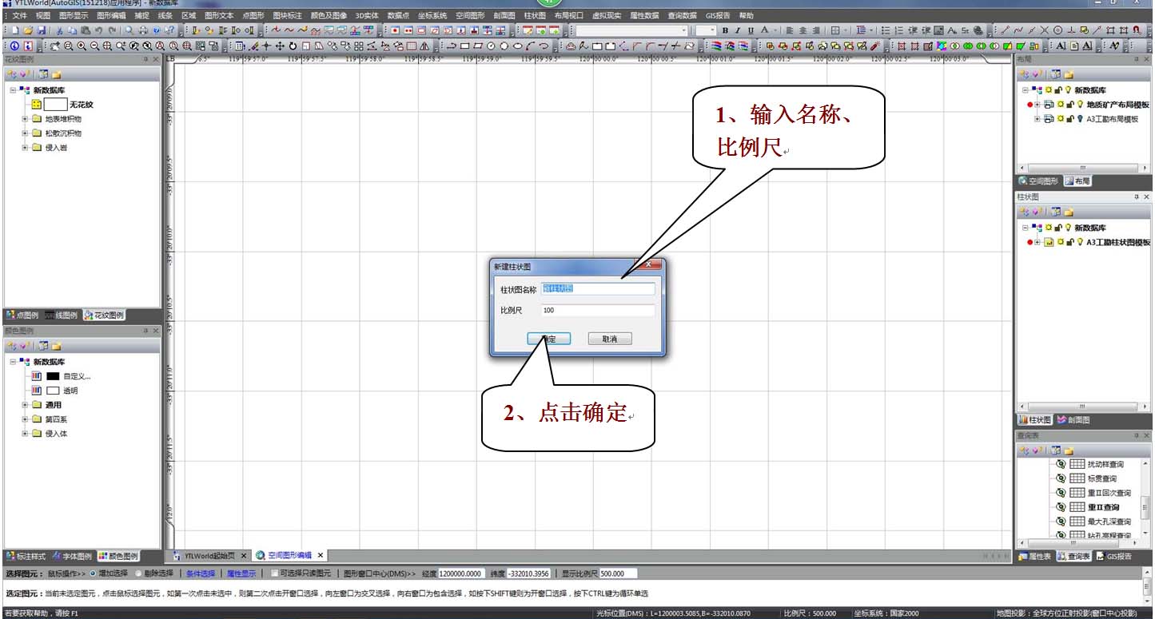Open the GIS报告 menu
Screen dimensions: 1155x619
point(718,15)
